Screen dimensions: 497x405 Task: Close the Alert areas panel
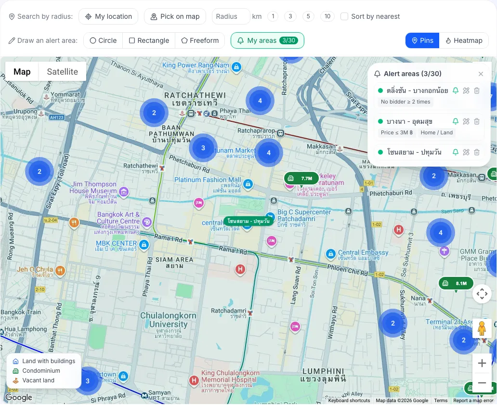(x=481, y=74)
